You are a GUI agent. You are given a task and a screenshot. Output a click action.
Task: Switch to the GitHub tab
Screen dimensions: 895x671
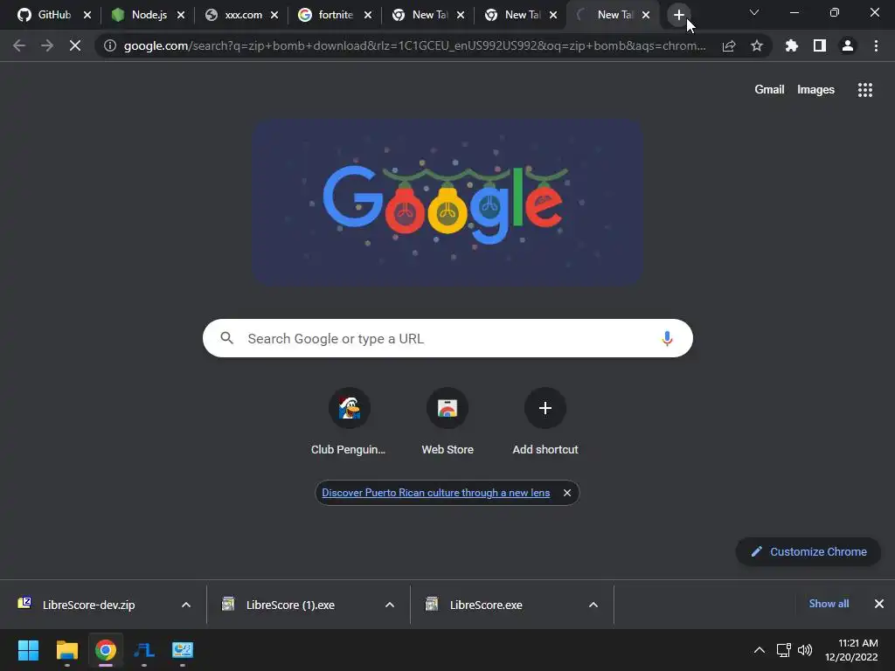(45, 15)
